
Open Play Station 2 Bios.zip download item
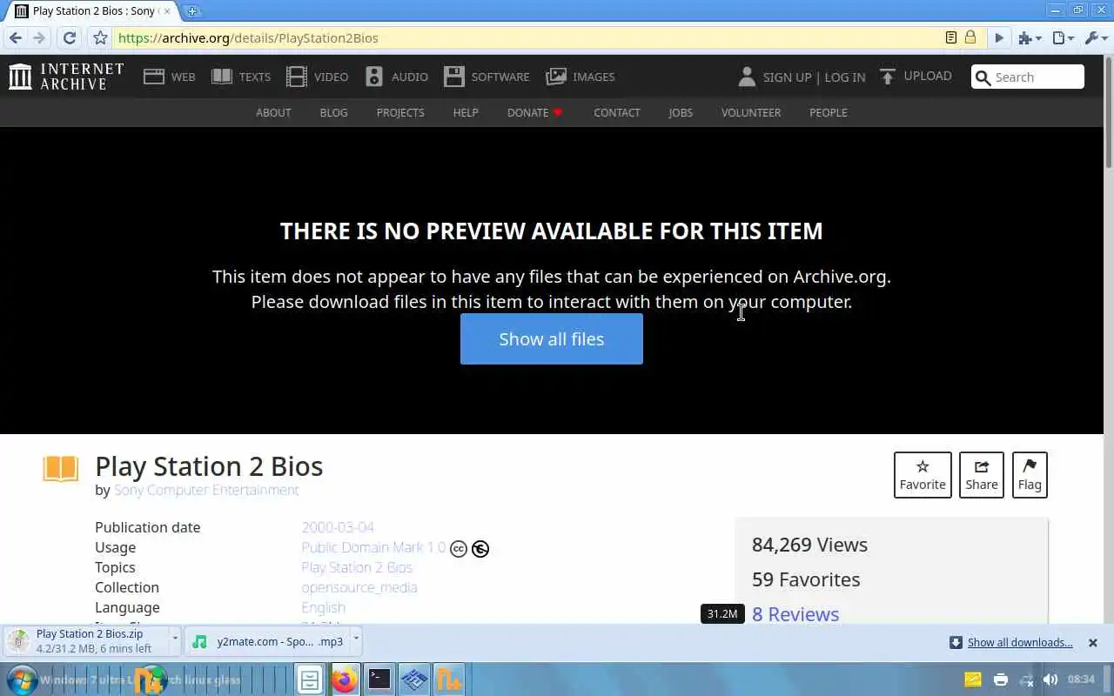coord(87,641)
